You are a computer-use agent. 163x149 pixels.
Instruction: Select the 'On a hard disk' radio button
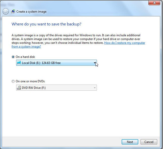[x=13, y=57]
